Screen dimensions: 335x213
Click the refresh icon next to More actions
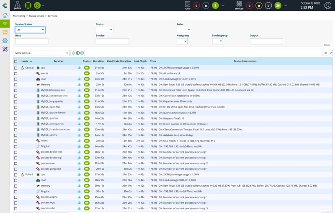73,53
